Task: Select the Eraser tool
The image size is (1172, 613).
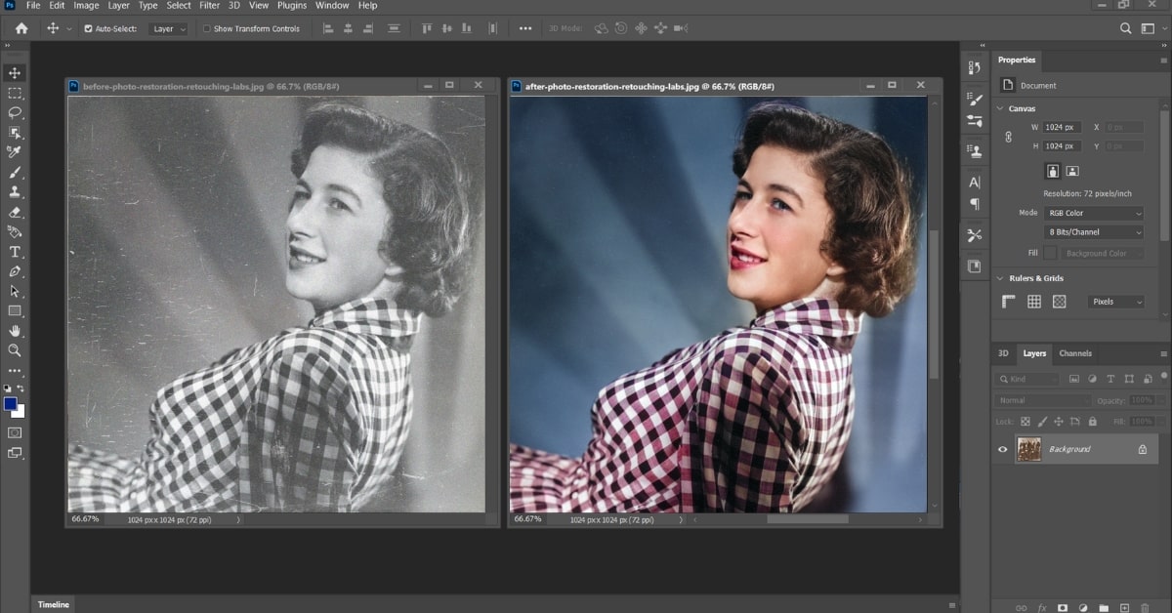Action: pyautogui.click(x=15, y=212)
